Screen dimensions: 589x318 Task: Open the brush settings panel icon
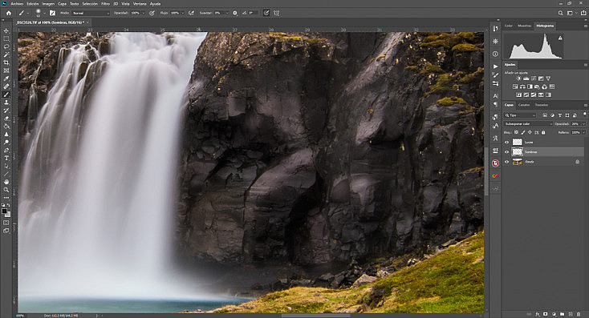(53, 13)
